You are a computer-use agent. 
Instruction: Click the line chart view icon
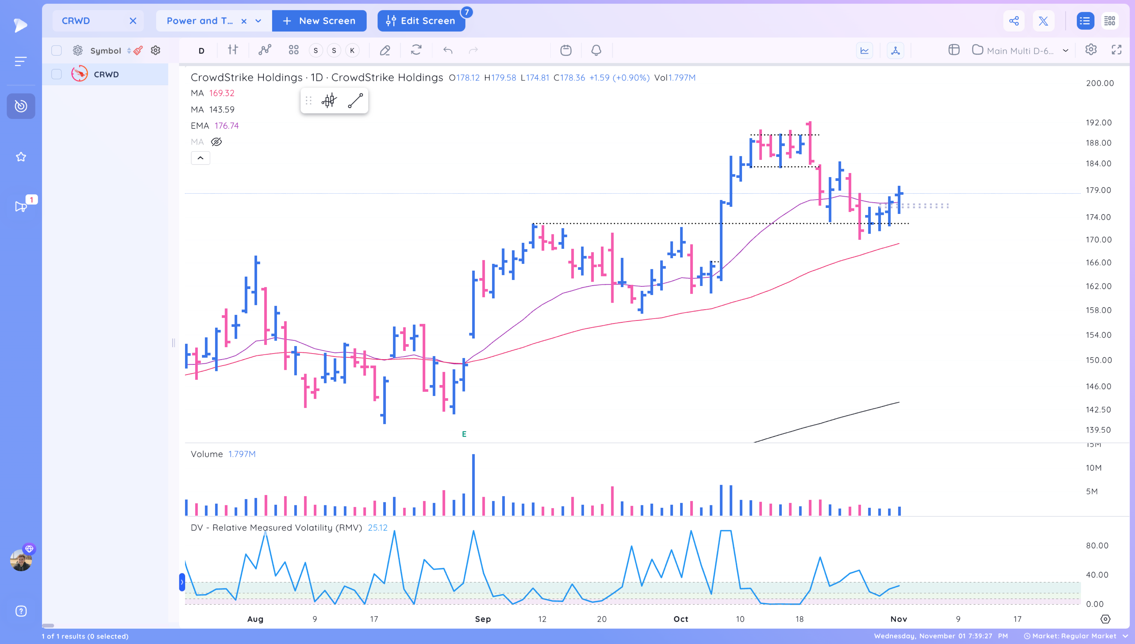[x=864, y=50]
